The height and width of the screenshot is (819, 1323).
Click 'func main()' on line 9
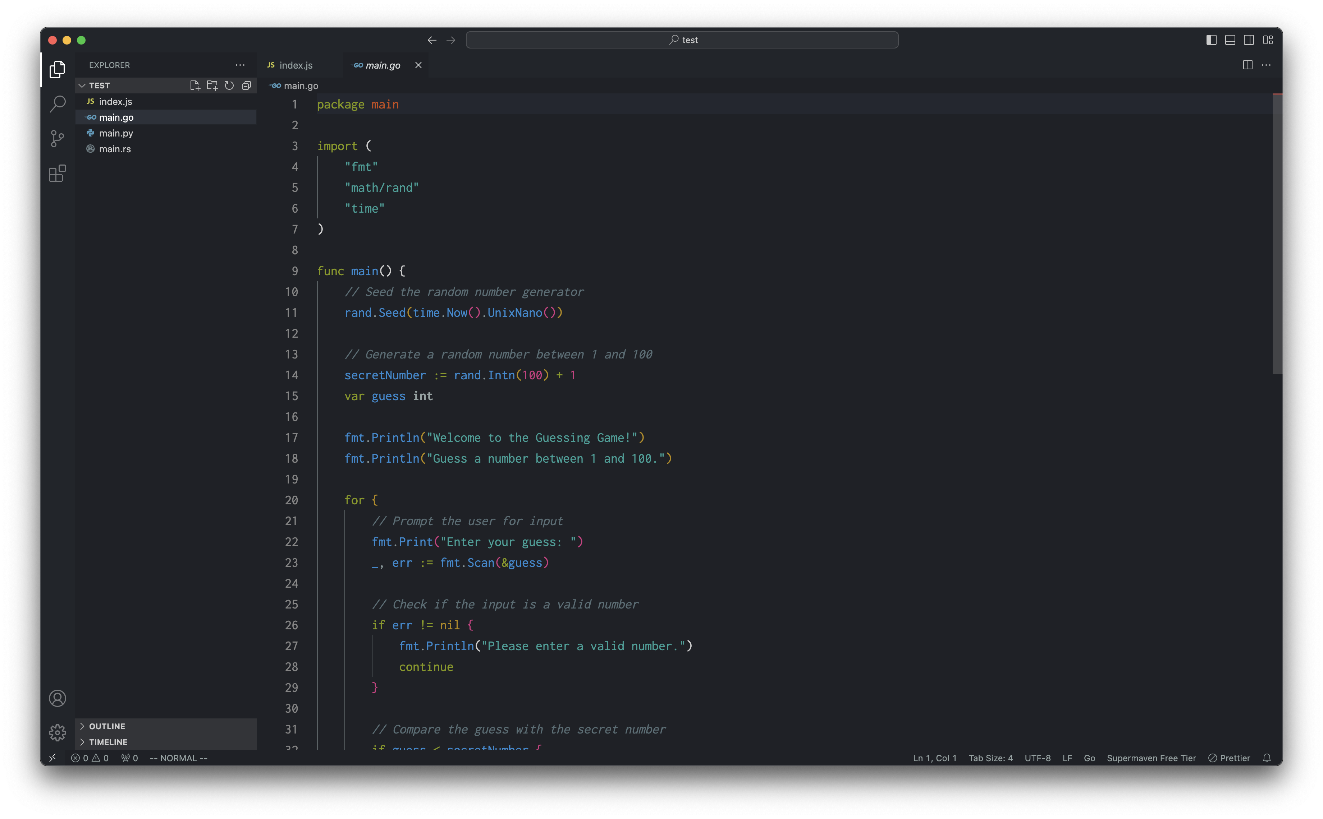354,271
